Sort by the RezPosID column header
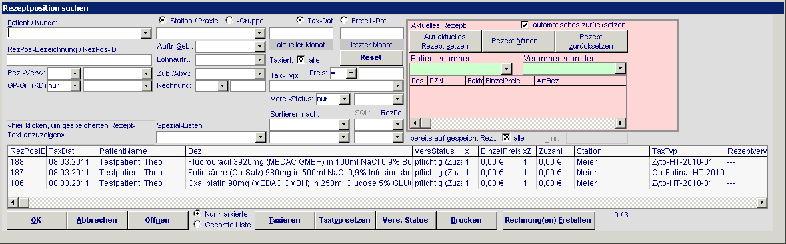786x244 pixels. pyautogui.click(x=27, y=151)
